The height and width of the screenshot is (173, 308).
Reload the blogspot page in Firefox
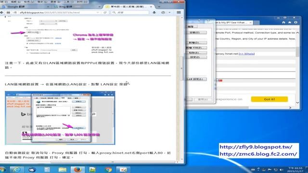click(105, 12)
